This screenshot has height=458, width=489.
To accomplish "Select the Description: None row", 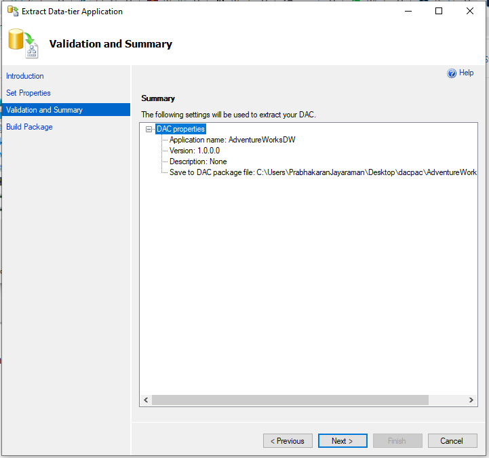I will point(198,161).
